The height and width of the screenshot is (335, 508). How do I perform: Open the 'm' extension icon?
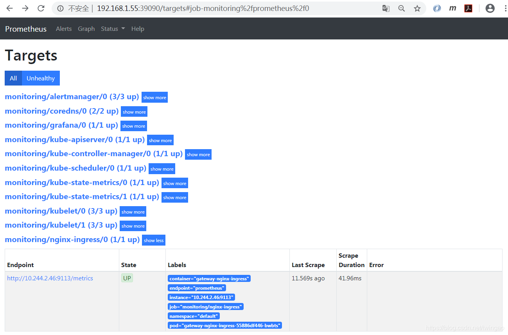[x=452, y=8]
